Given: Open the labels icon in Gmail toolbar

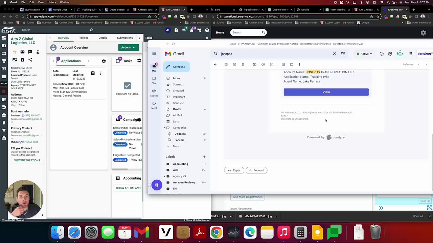Looking at the screenshot, I should [292, 64].
